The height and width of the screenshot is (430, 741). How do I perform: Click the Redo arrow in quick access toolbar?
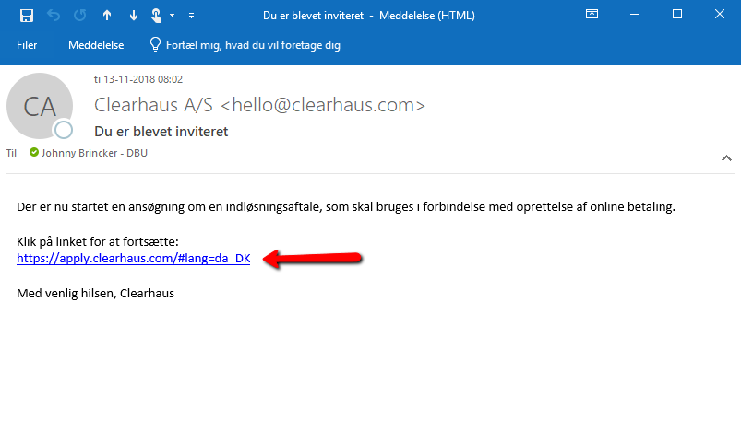80,16
